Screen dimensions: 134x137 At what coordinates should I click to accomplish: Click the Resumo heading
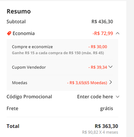19,11
